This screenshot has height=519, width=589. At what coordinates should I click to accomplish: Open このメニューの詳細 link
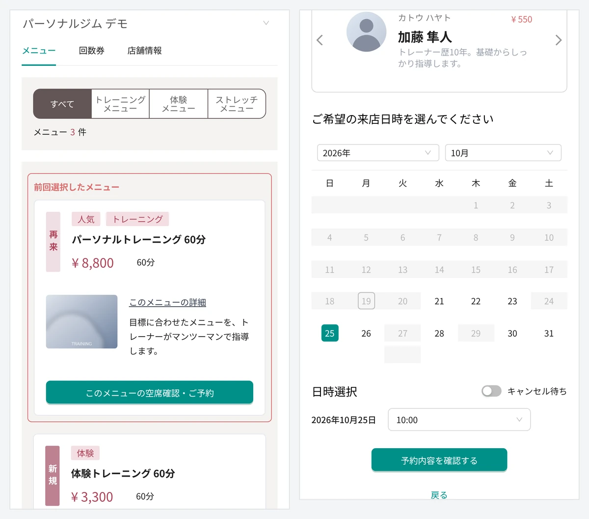167,302
